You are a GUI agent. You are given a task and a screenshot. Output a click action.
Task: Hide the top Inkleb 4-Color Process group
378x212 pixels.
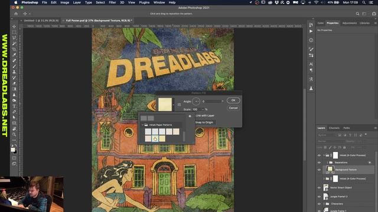pos(319,155)
